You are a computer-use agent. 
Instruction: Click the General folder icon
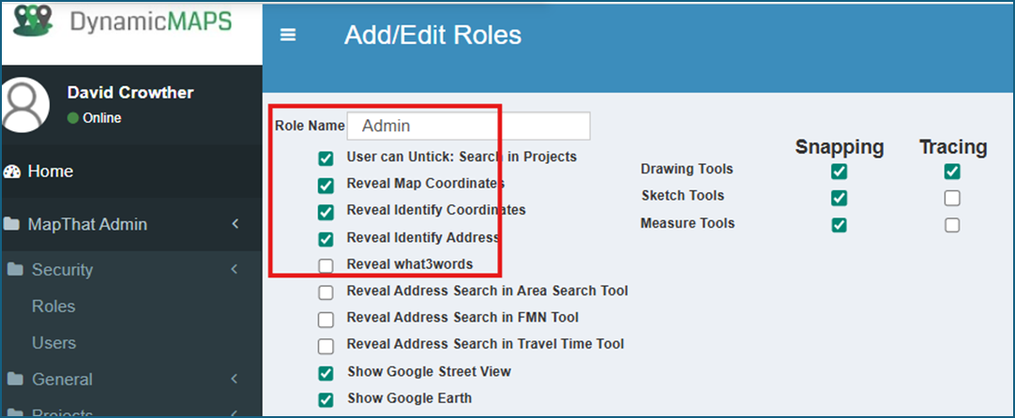click(x=15, y=380)
